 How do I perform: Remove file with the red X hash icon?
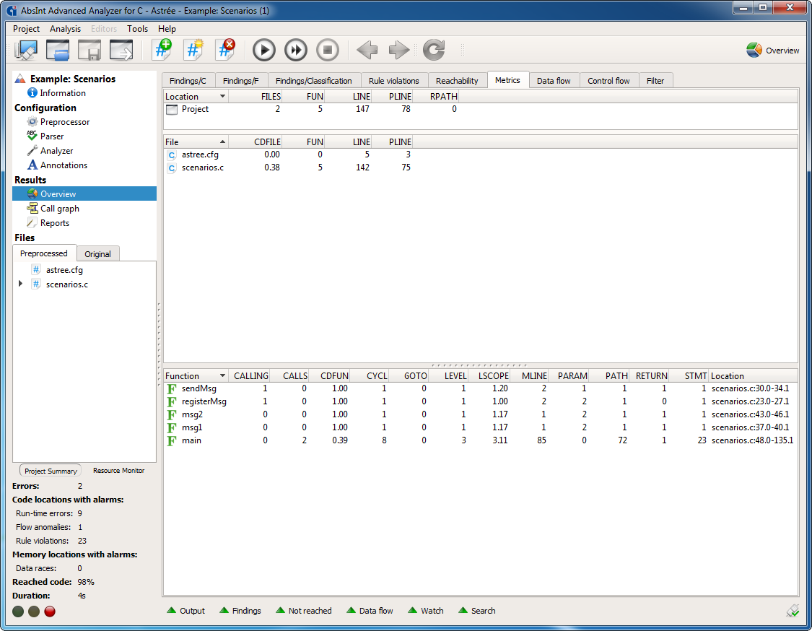pos(225,50)
